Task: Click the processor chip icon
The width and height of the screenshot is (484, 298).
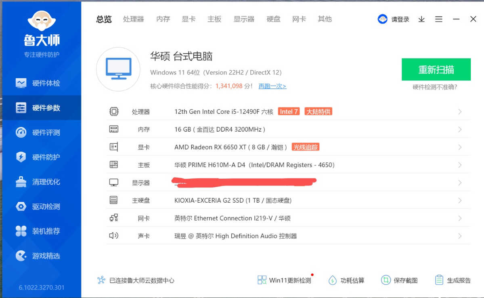Action: click(114, 111)
